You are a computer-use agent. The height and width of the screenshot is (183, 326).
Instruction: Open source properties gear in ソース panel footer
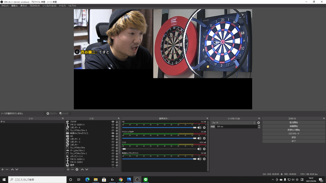click(x=77, y=169)
